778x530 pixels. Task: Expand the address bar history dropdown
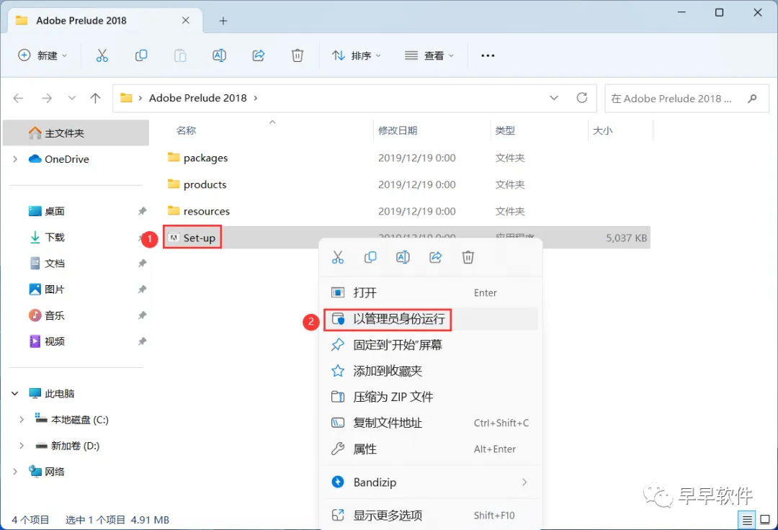pos(554,98)
